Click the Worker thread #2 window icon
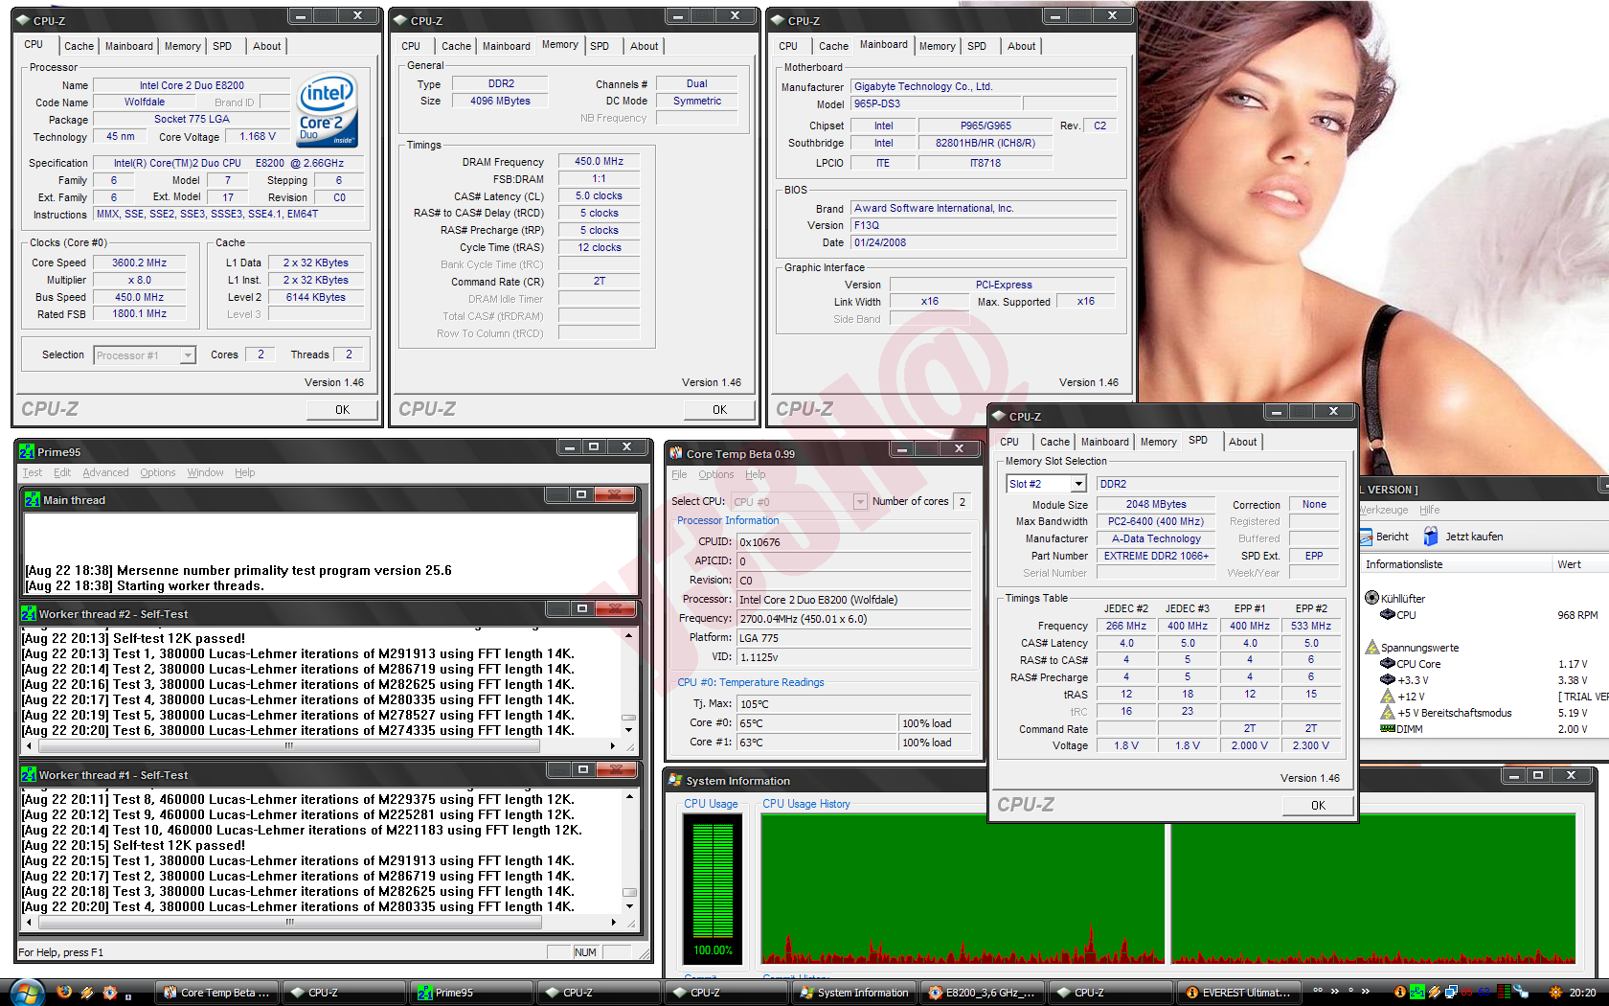This screenshot has height=1006, width=1609. coord(29,613)
